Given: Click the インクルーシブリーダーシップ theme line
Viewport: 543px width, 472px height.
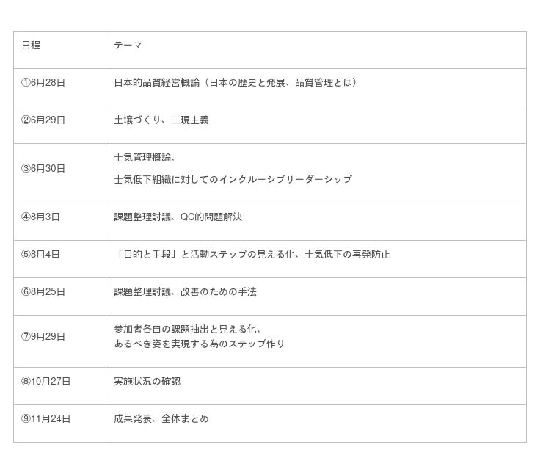Looking at the screenshot, I should (233, 179).
